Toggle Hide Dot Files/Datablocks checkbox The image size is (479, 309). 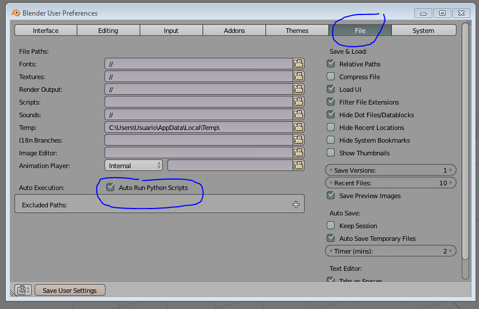pos(331,114)
